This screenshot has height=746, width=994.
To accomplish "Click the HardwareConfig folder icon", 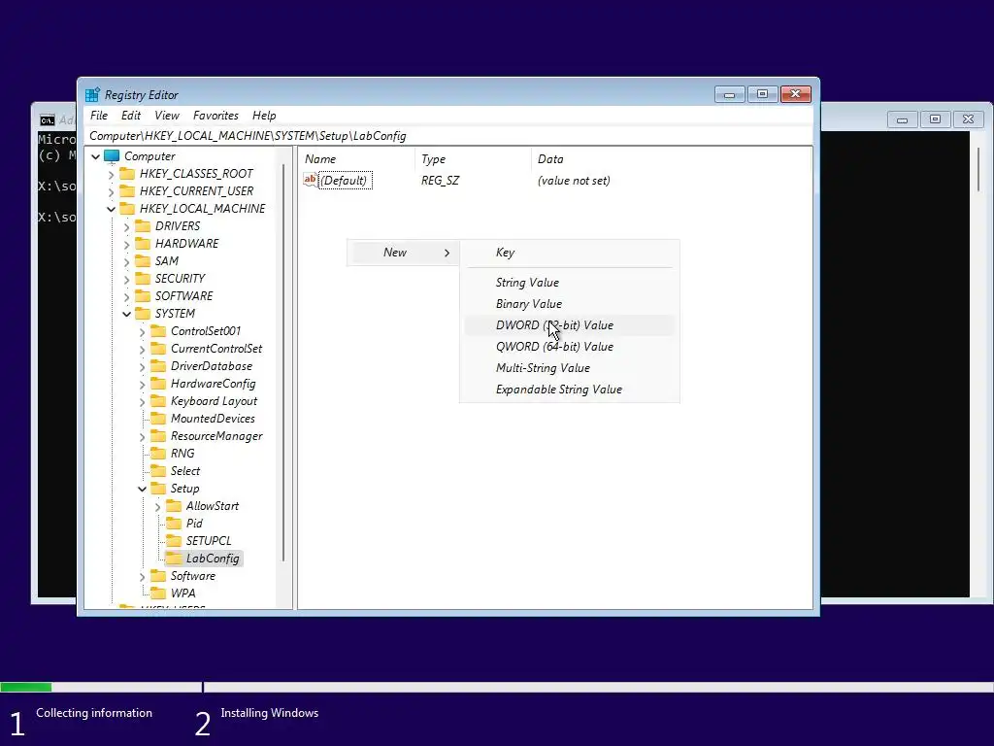I will pos(158,383).
